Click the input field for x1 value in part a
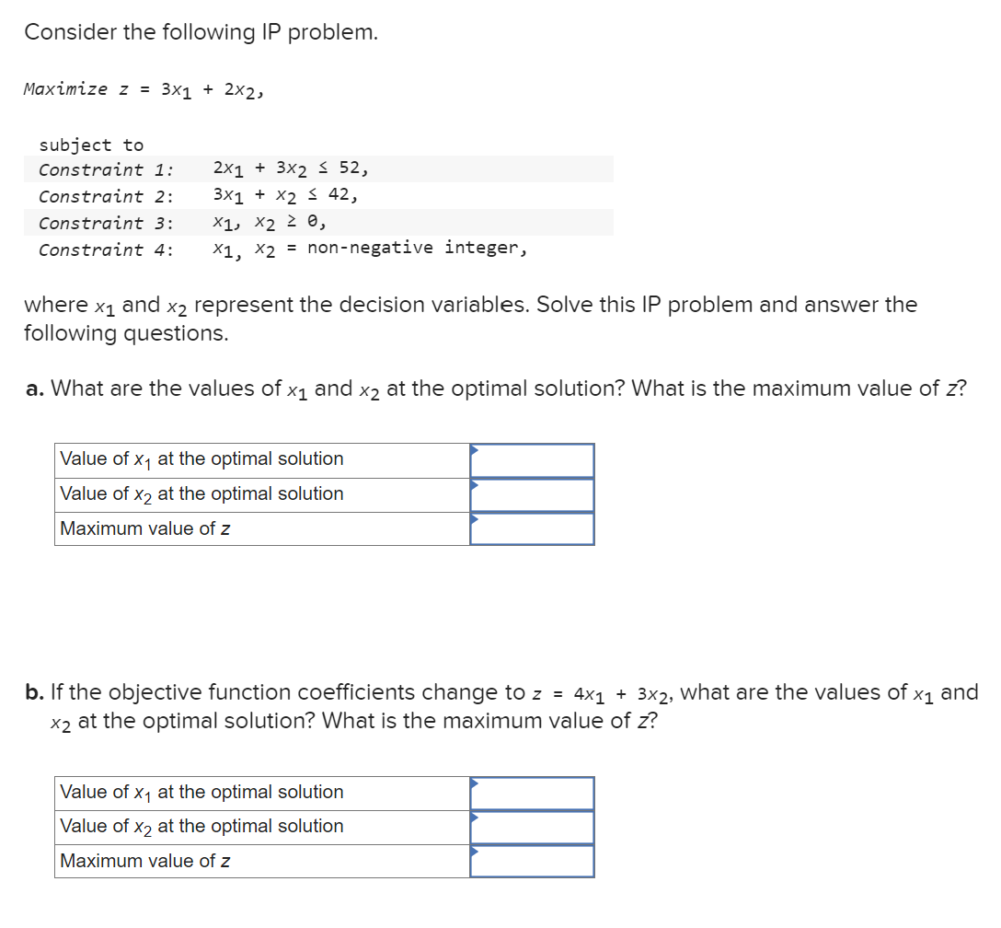 pos(534,459)
